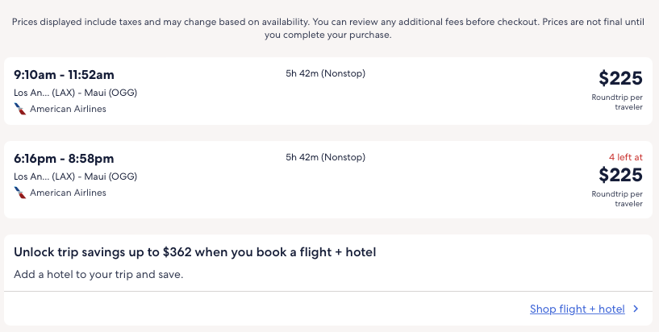Click "Add a hotel to your trip and save" text
The image size is (659, 332).
pyautogui.click(x=98, y=275)
